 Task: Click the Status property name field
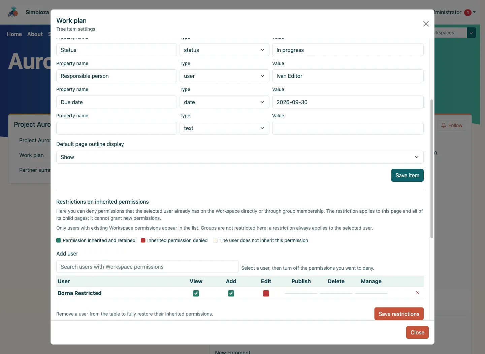(117, 50)
